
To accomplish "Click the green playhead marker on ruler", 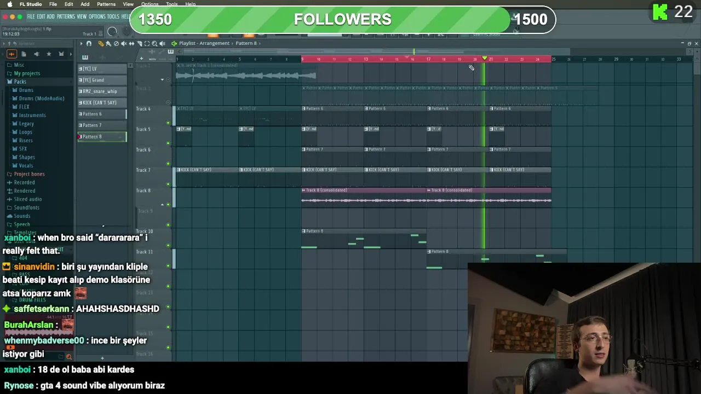I will pos(485,59).
